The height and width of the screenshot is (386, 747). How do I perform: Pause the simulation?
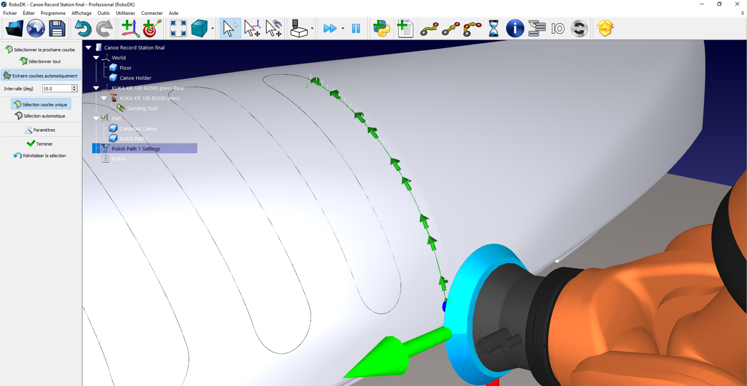356,28
